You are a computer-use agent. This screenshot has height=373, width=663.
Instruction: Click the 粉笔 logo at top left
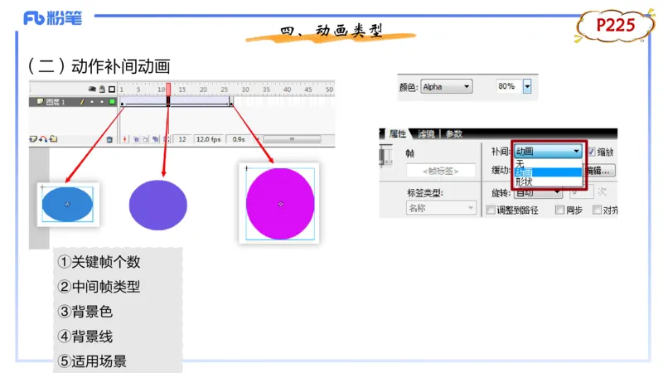click(x=52, y=18)
